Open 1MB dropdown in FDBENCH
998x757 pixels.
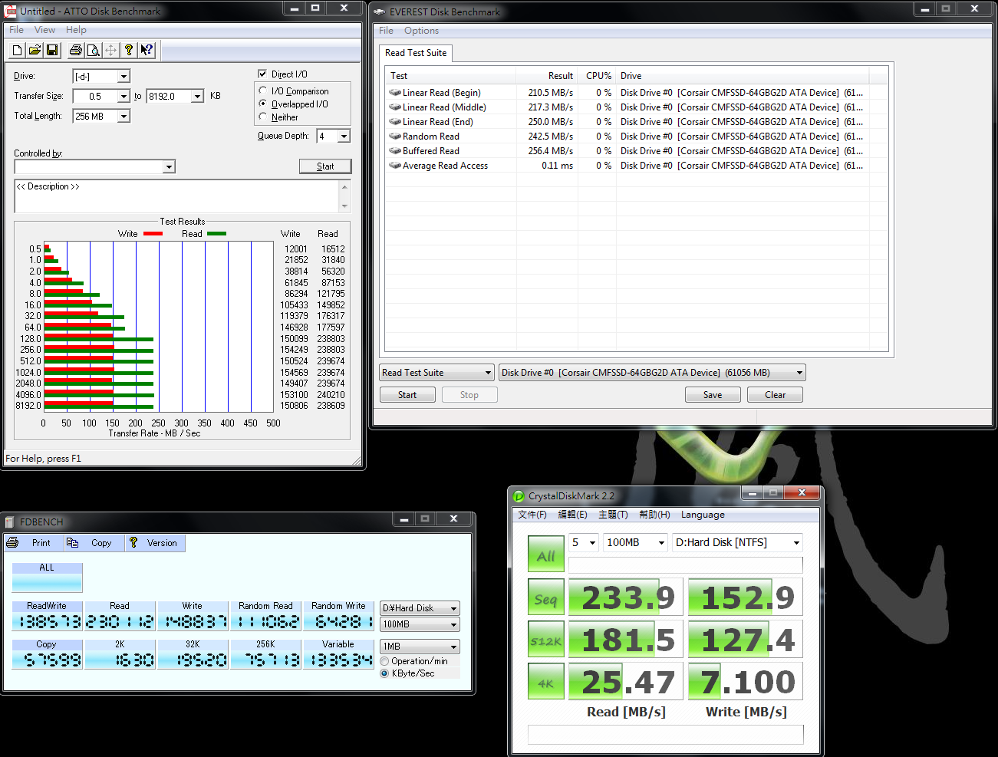(420, 647)
